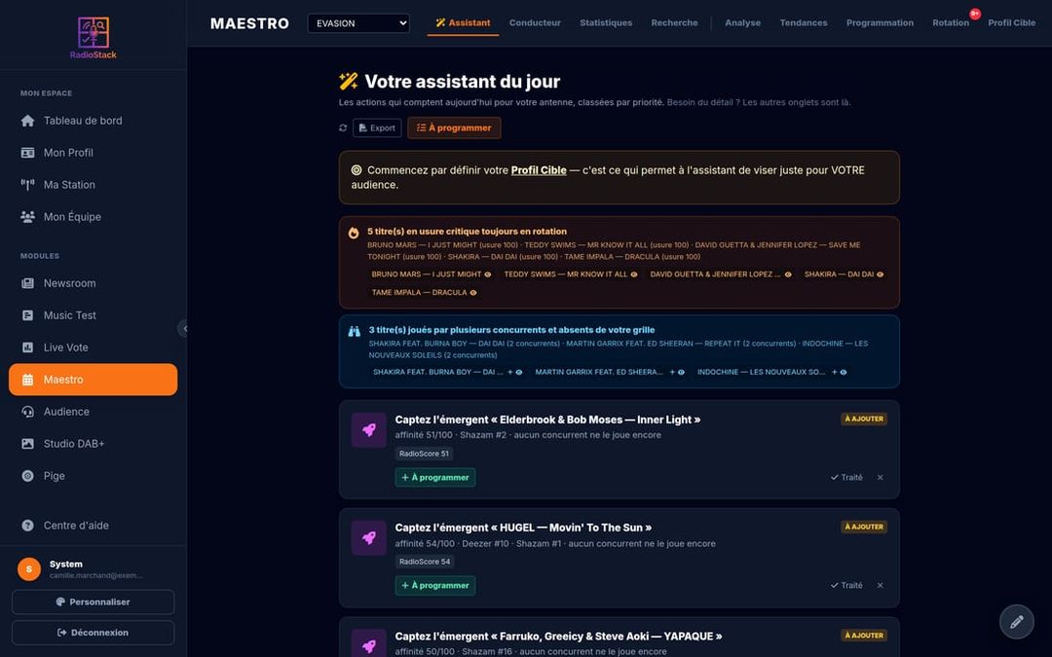Viewport: 1052px width, 657px height.
Task: View BRUNO MARS — I JUST MIGHT eye icon
Action: (488, 274)
